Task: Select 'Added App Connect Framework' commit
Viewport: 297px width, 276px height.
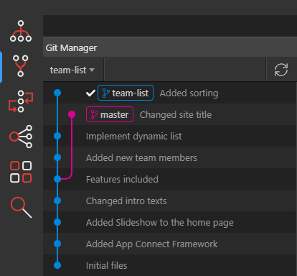Action: coord(151,244)
